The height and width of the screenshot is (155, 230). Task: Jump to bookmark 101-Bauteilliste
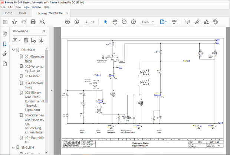[33, 137]
